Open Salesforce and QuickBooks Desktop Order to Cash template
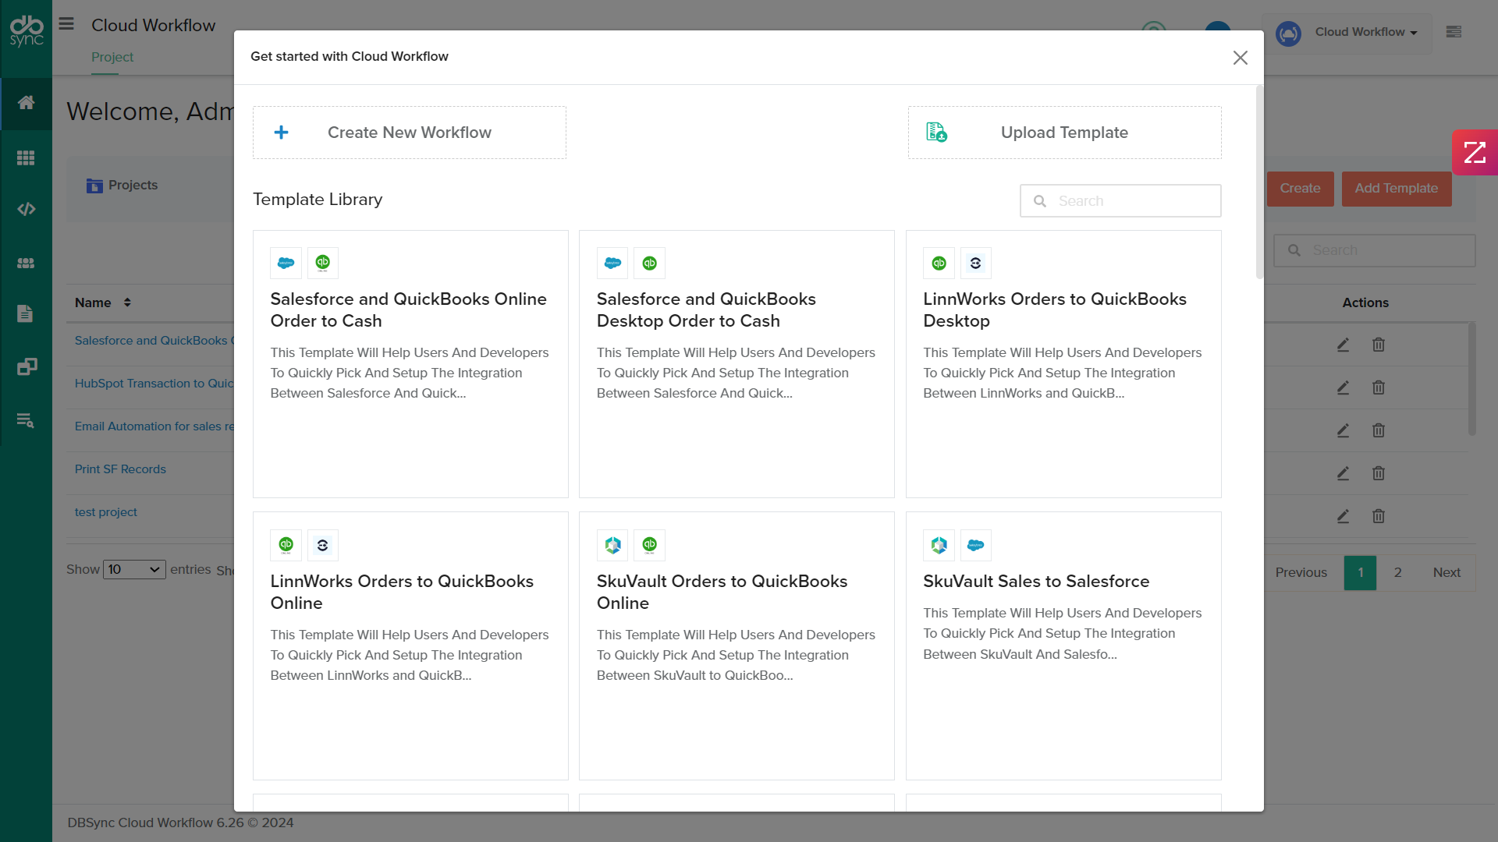This screenshot has height=842, width=1498. tap(737, 364)
